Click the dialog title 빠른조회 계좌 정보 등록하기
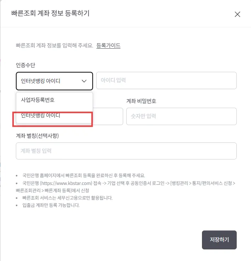Viewport: 251px width, 261px height. pyautogui.click(x=51, y=13)
